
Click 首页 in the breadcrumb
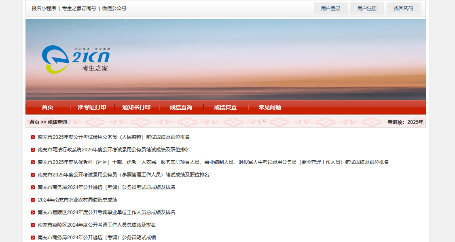pos(34,122)
